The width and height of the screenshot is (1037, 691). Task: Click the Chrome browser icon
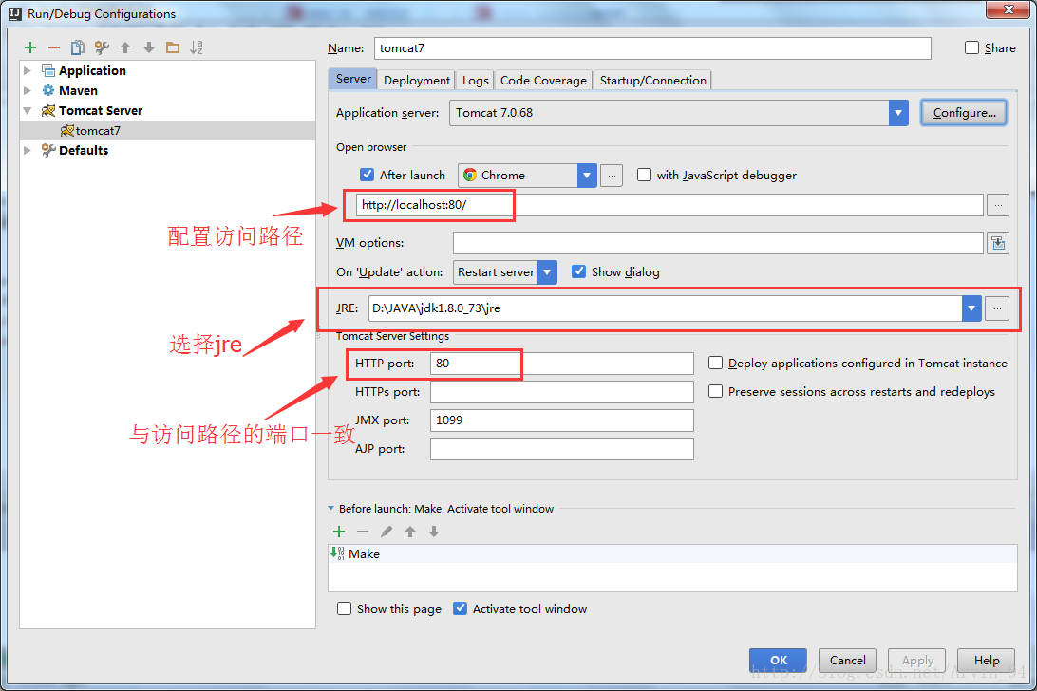pyautogui.click(x=470, y=175)
